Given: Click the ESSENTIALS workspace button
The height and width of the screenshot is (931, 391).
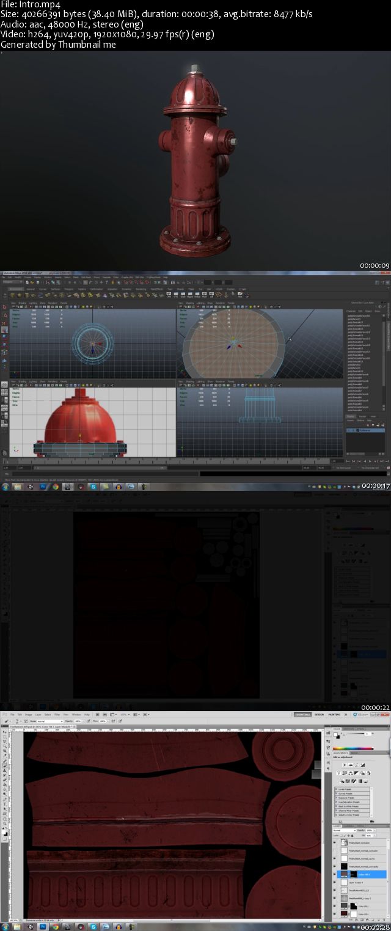Looking at the screenshot, I should coord(302,714).
